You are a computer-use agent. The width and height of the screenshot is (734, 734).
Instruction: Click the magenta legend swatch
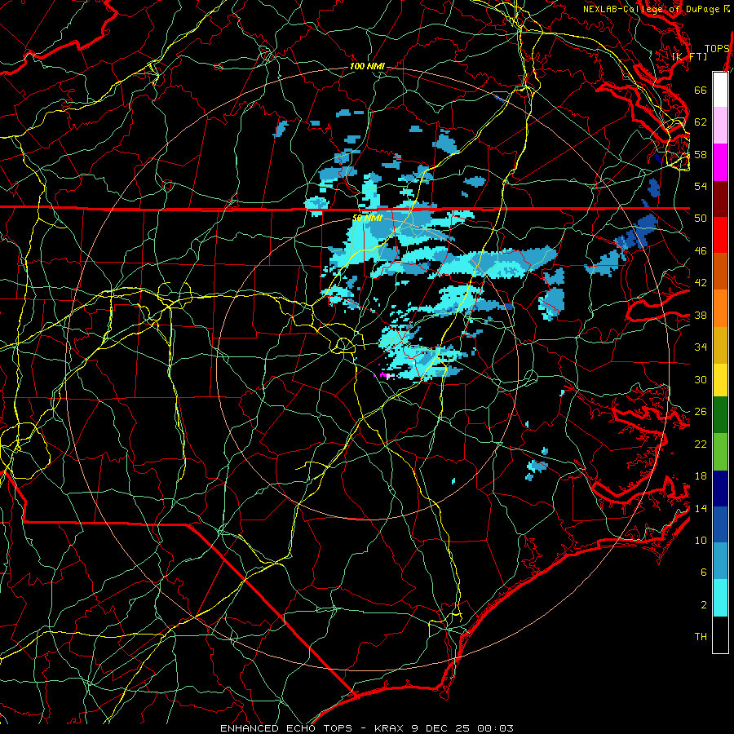tap(720, 162)
